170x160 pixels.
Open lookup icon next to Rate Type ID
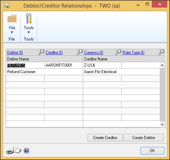click(x=162, y=52)
